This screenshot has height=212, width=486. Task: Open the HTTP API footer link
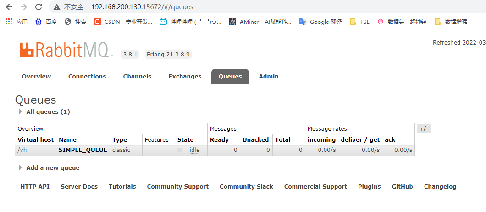tap(35, 187)
